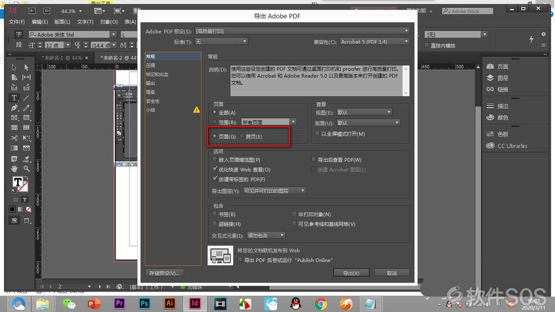Select the Rectangle Frame tool
This screenshot has height=312, width=555.
pos(14,118)
